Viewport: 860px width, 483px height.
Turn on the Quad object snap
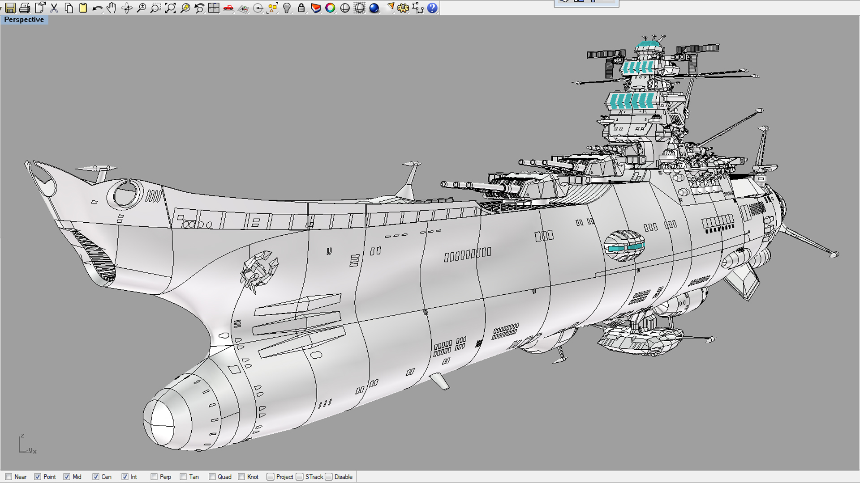(x=212, y=477)
